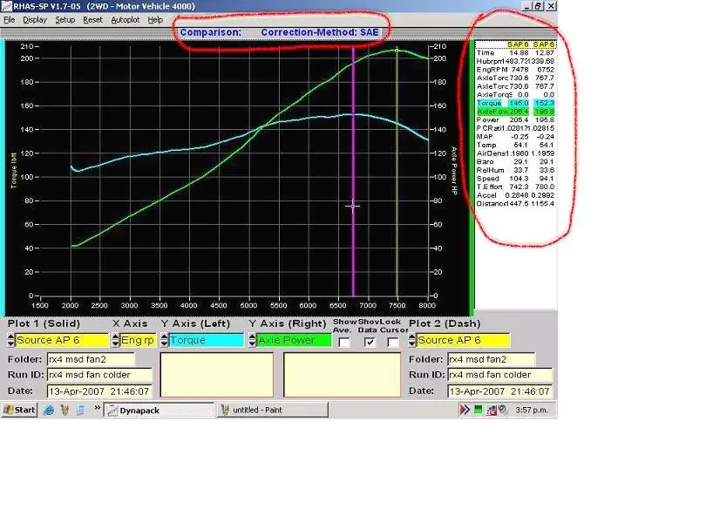Click the empty notes box under Y Axis (Right)

pos(343,375)
